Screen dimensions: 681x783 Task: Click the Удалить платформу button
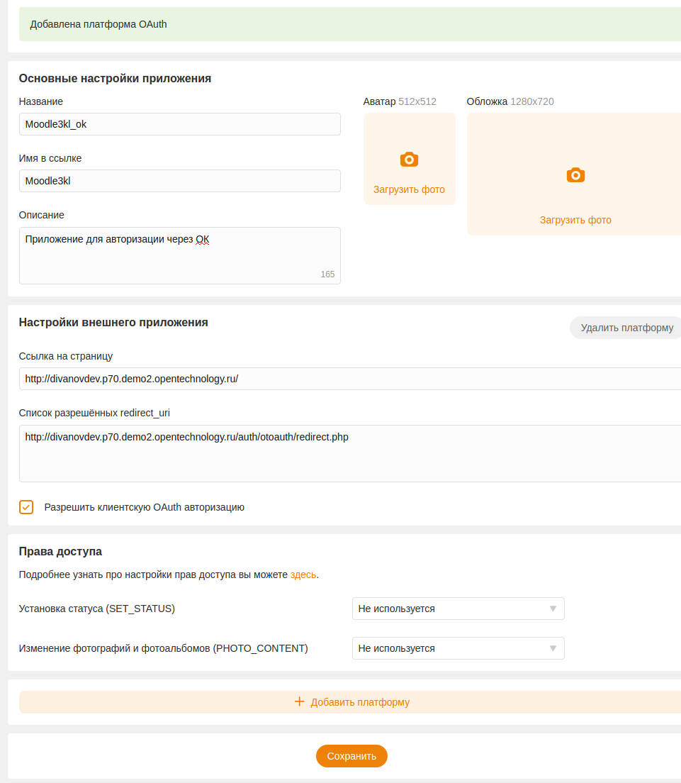(626, 328)
